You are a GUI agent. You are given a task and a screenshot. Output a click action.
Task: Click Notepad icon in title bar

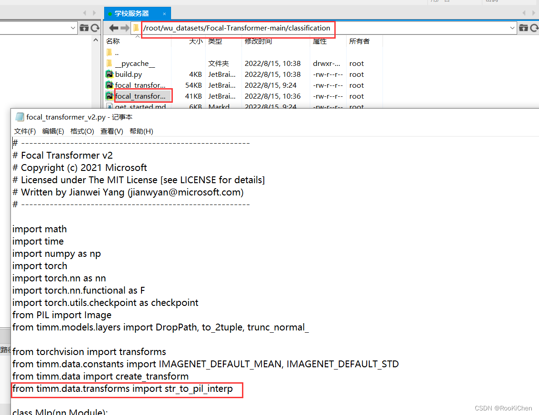pos(20,117)
